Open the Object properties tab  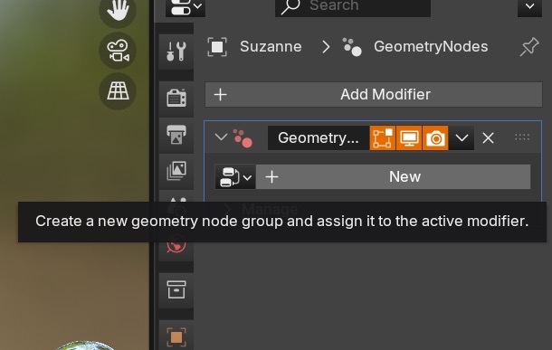pyautogui.click(x=176, y=336)
